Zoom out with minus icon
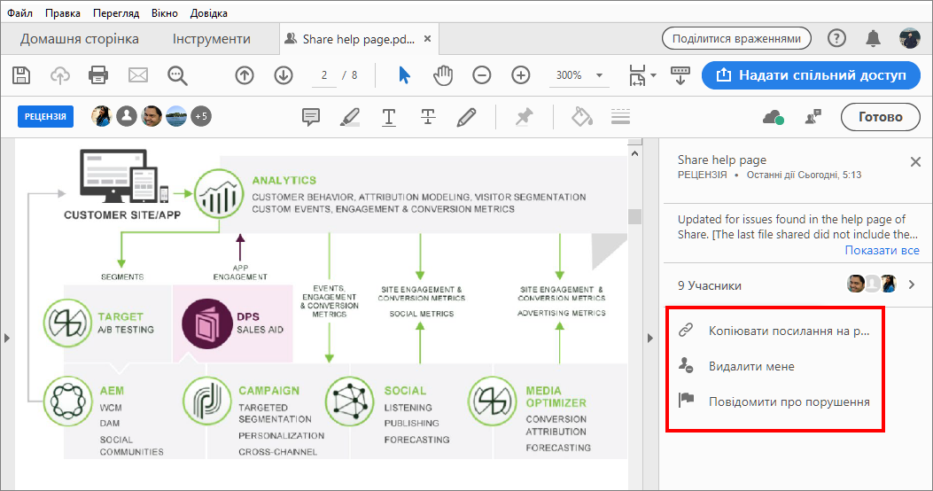The height and width of the screenshot is (491, 933). (481, 75)
